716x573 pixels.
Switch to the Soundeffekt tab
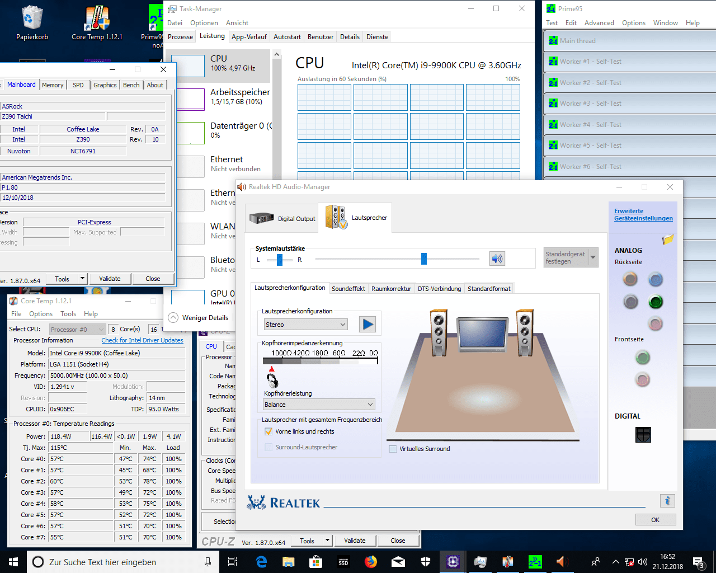click(348, 289)
